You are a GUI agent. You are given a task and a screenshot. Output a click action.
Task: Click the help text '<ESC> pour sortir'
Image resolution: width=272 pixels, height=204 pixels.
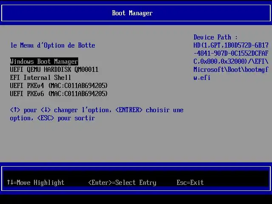(x=66, y=118)
